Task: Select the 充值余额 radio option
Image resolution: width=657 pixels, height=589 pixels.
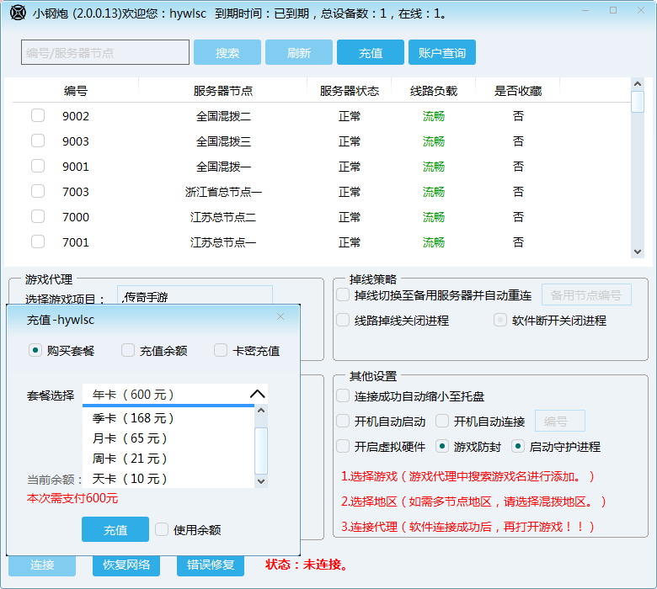Action: coord(128,350)
